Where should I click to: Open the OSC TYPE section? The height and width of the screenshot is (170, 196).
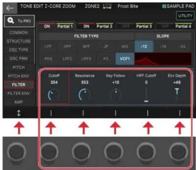18,50
